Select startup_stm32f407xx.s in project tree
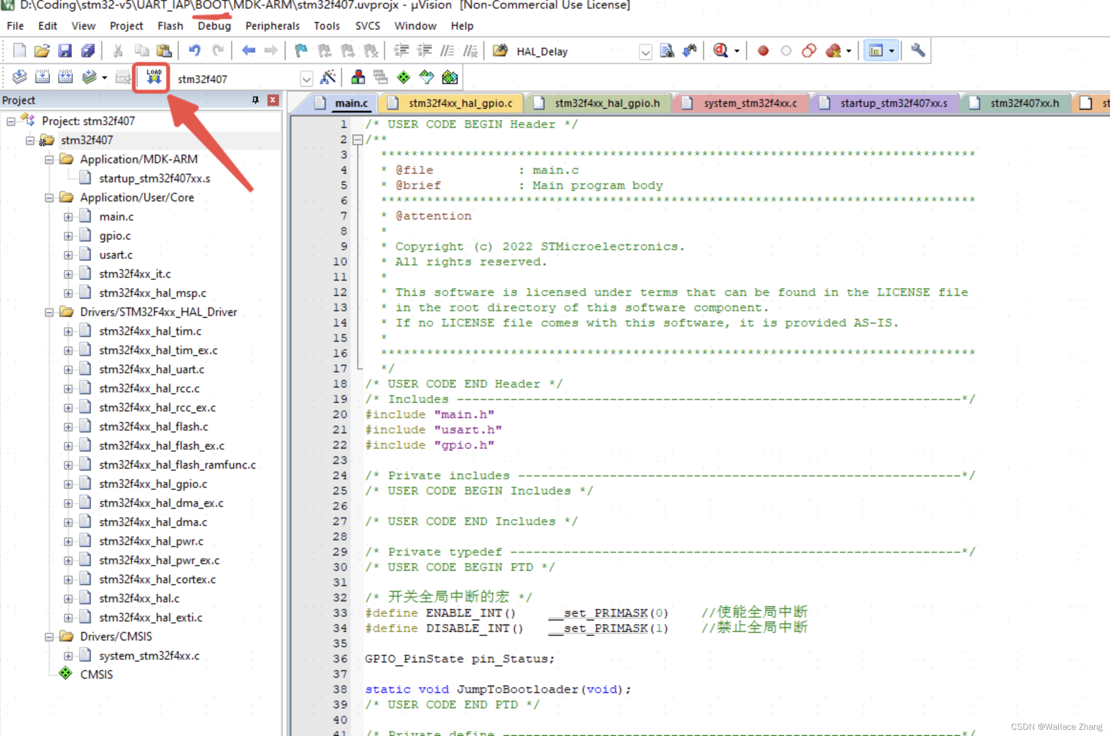Screen dimensions: 1110x736 (154, 179)
